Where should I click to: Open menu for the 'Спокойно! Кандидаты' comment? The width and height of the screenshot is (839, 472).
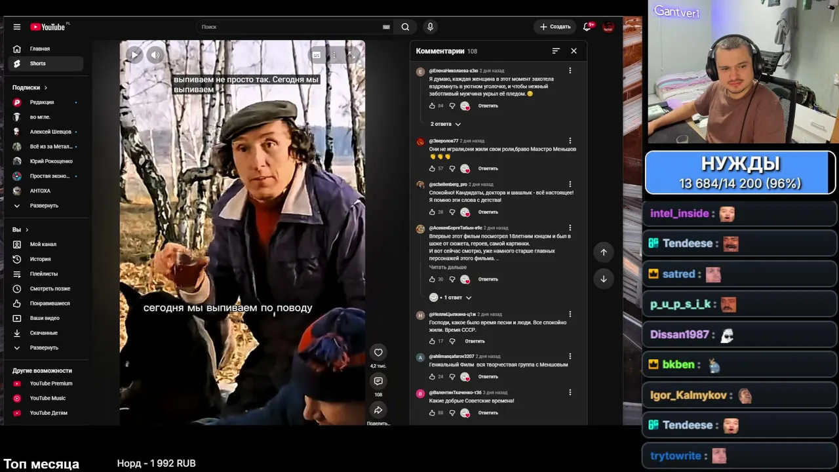(x=570, y=184)
